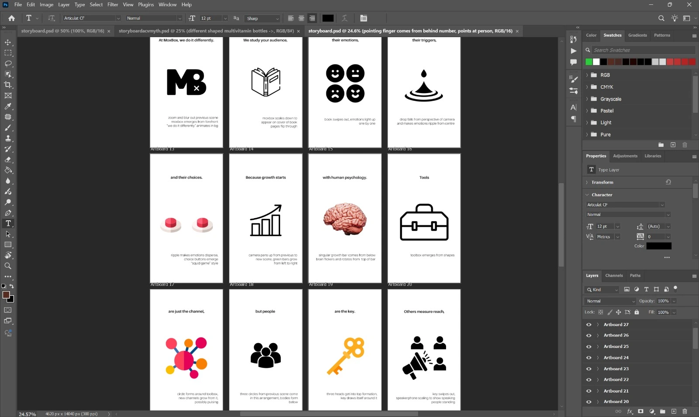Viewport: 699px width, 417px height.
Task: Hide the Artboard 27 layer
Action: pos(588,325)
